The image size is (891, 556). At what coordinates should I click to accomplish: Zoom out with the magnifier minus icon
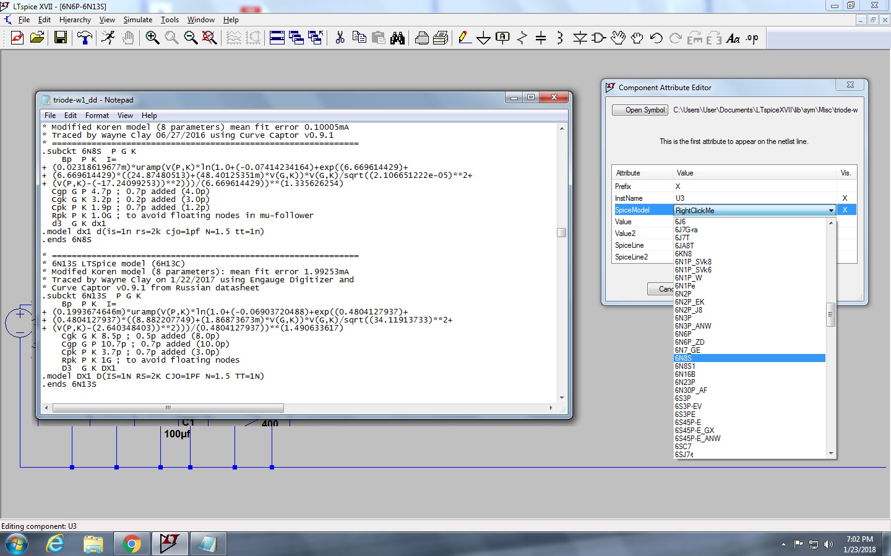coord(191,38)
